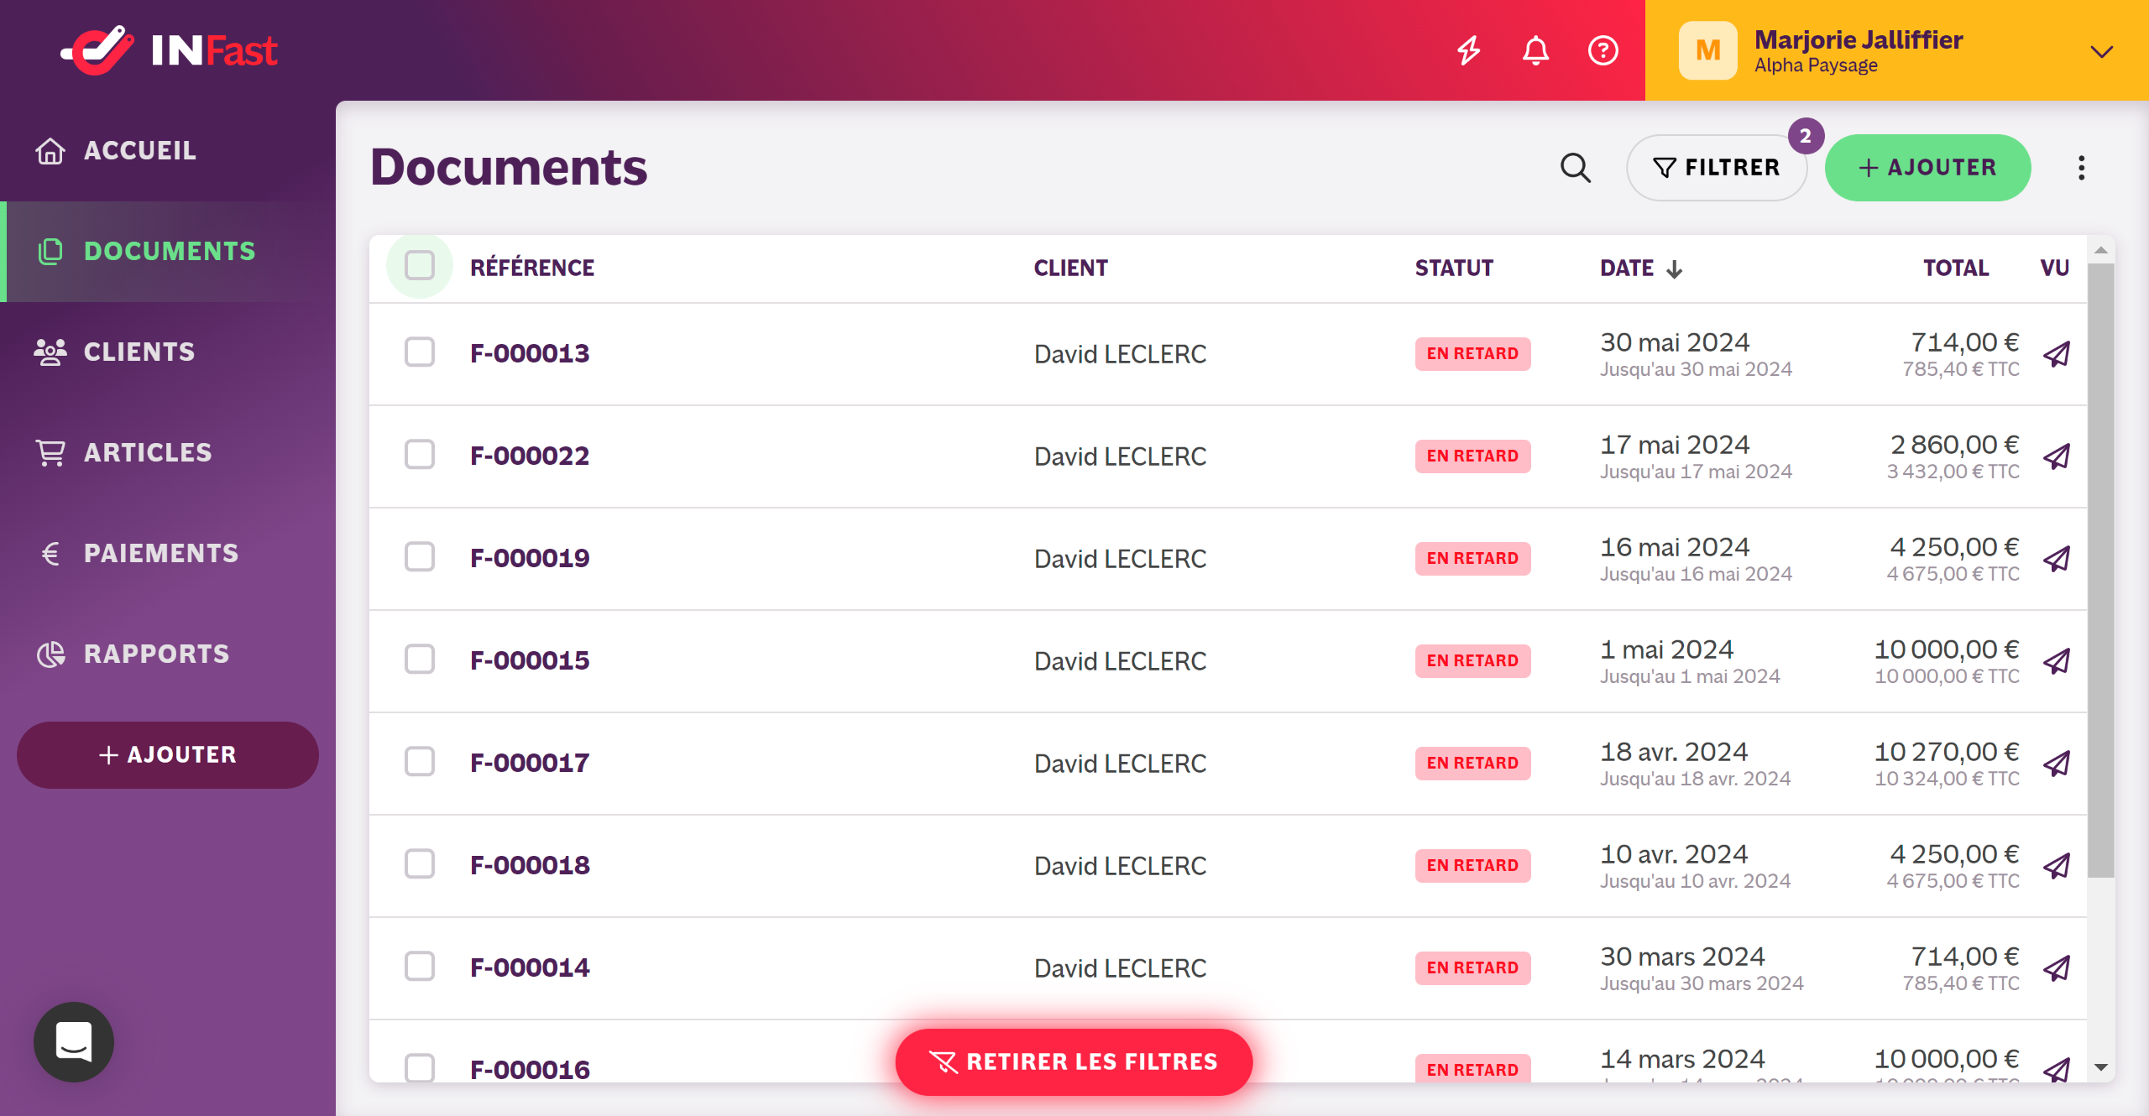The width and height of the screenshot is (2149, 1116).
Task: Select the checkbox for invoice F-000017
Action: 420,762
